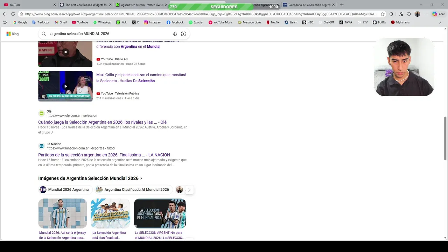
Task: Expand favorites bar overflow chevron
Action: 440,22
